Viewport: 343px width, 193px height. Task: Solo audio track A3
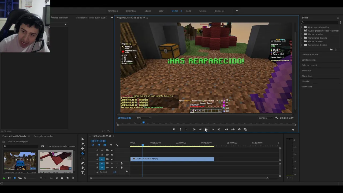[x=117, y=168]
